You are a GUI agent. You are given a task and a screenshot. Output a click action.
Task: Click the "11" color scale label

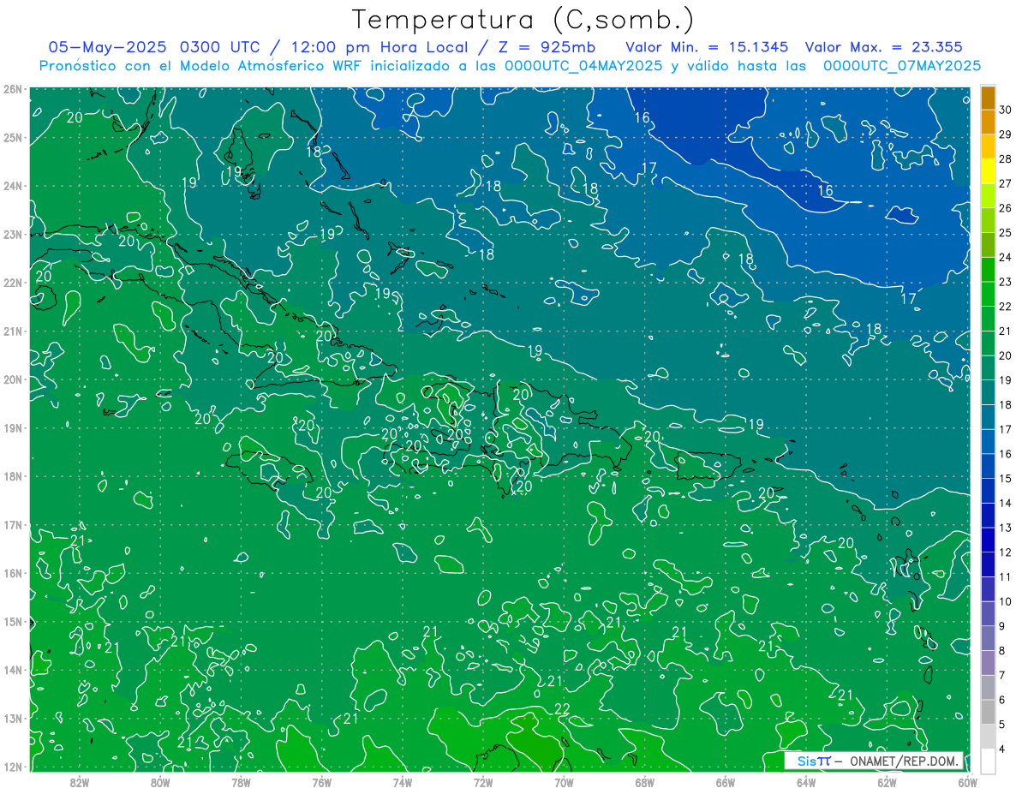[x=1005, y=576]
